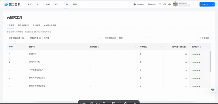Click info icon beside 关键词去重
The height and width of the screenshot is (104, 218).
[40, 38]
